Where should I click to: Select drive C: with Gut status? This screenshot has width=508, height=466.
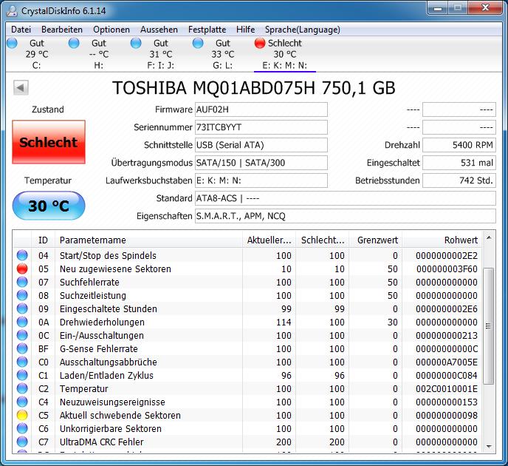[37, 54]
